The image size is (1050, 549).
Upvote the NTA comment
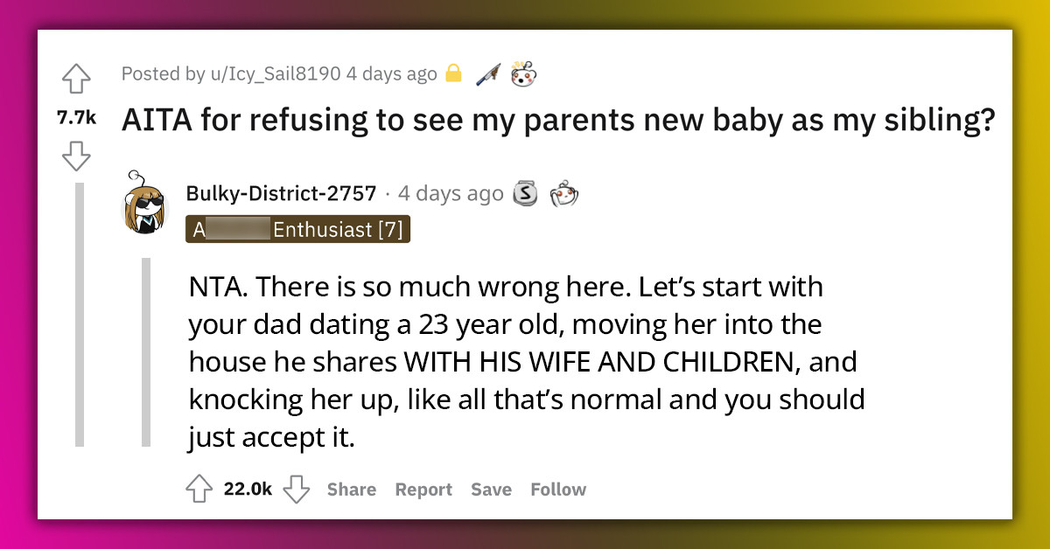[x=199, y=490]
